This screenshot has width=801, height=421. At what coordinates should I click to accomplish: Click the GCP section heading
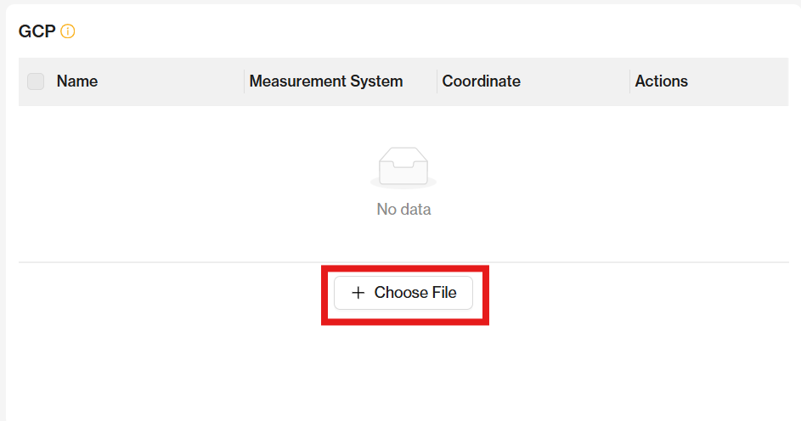[37, 31]
